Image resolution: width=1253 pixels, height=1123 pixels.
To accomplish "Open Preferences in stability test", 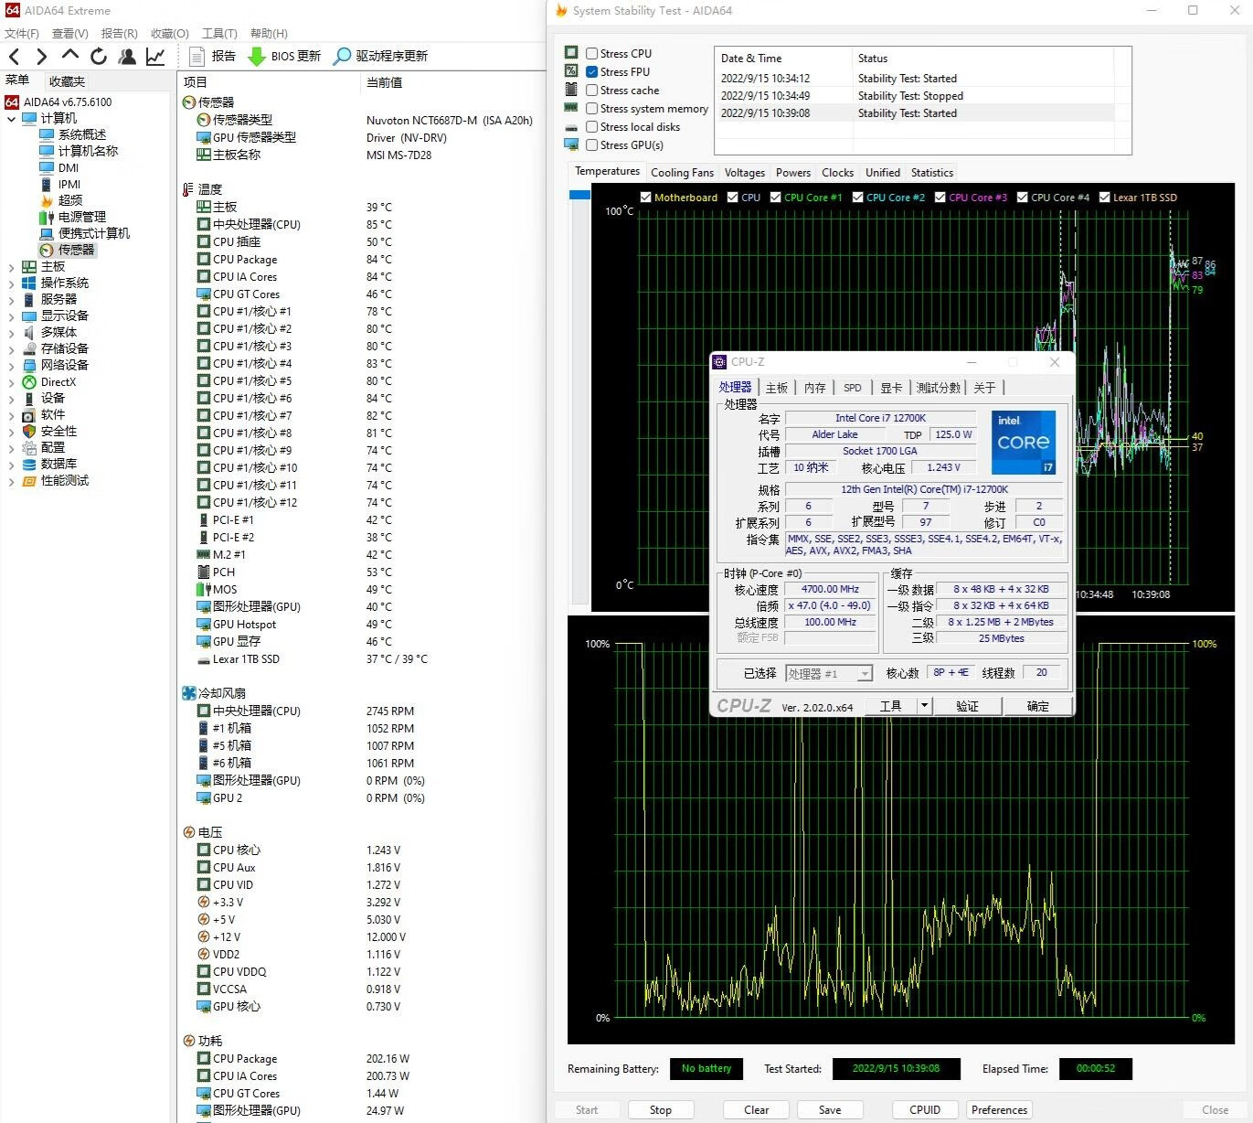I will click(x=1000, y=1110).
